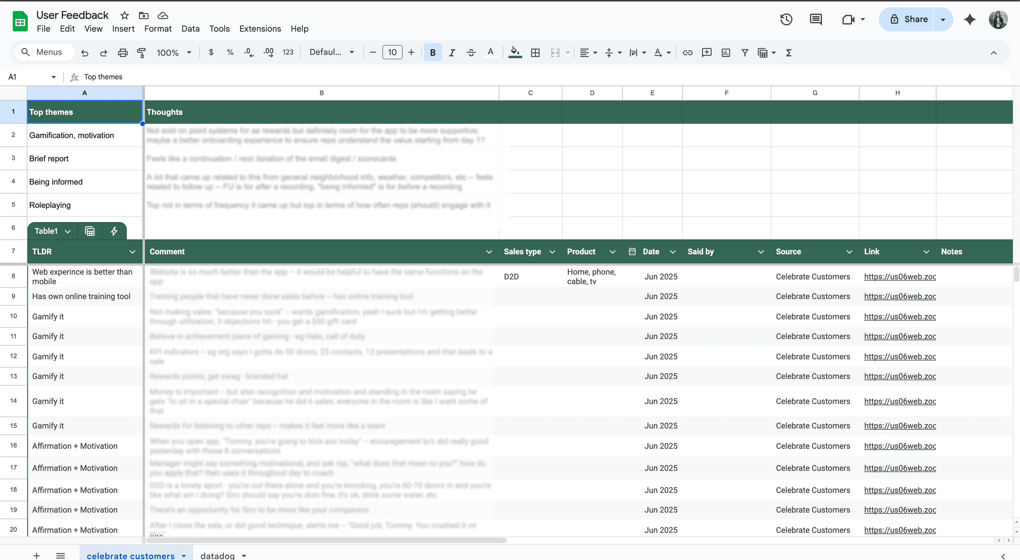Toggle strikethrough formatting
The height and width of the screenshot is (560, 1020).
[471, 53]
